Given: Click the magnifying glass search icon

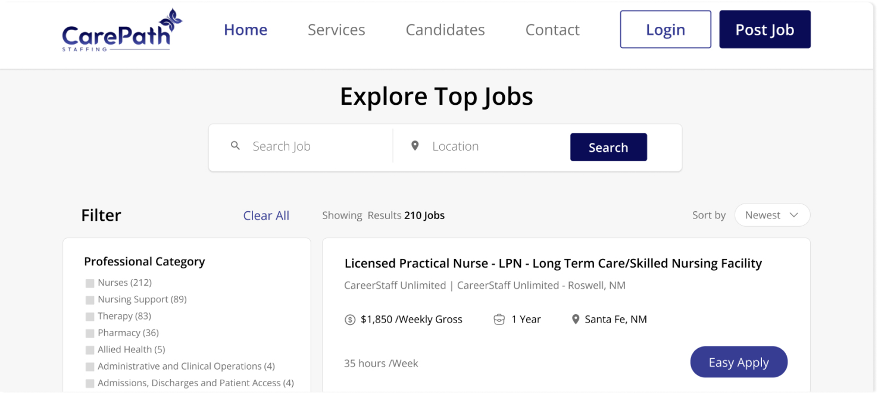Looking at the screenshot, I should (236, 146).
